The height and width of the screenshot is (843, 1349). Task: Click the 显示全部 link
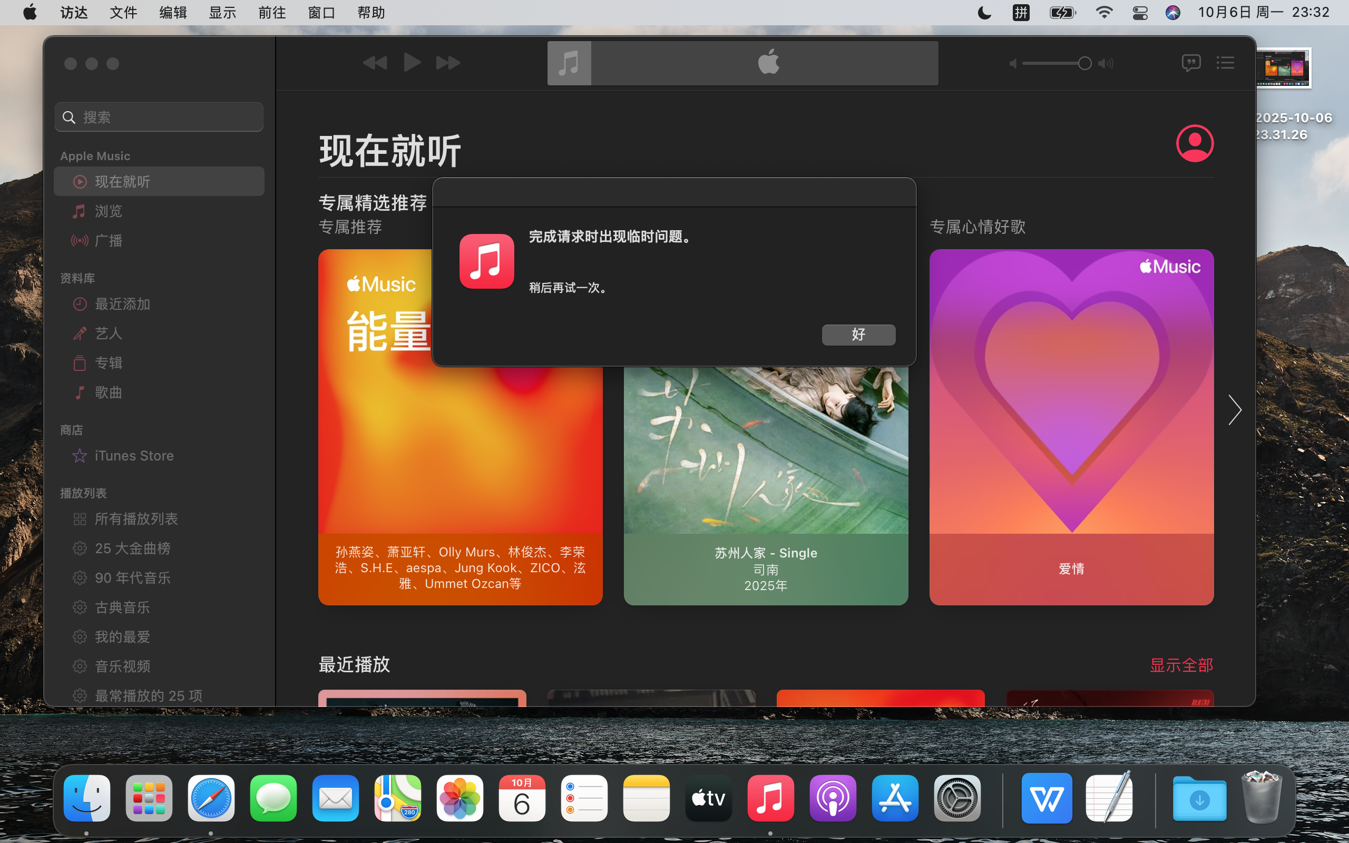[x=1181, y=664]
